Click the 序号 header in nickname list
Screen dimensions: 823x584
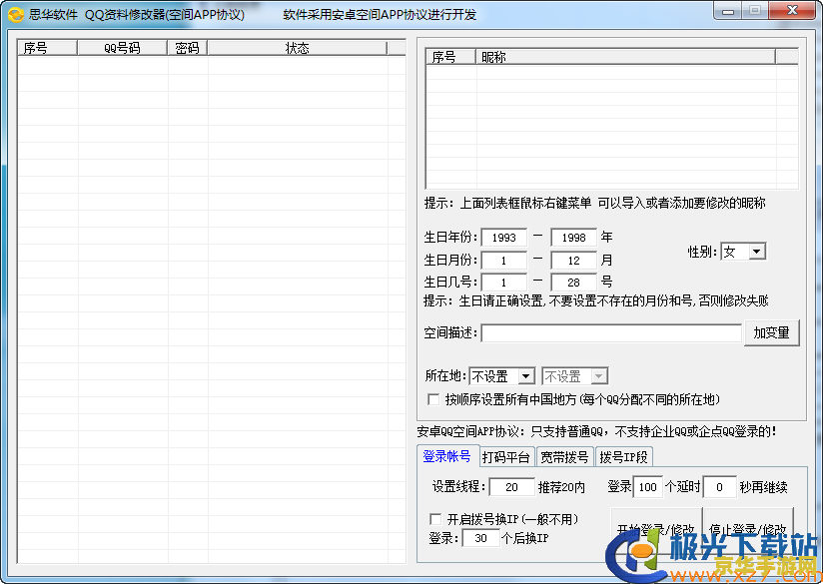click(x=450, y=57)
